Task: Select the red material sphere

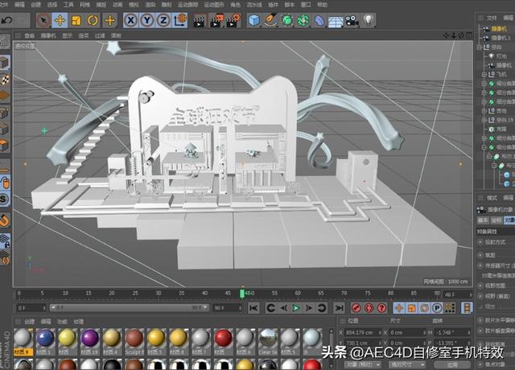Action: point(224,339)
